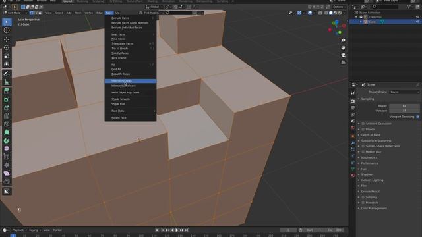Open the Tool properties tab icon
This screenshot has width=422, height=237.
click(x=353, y=93)
